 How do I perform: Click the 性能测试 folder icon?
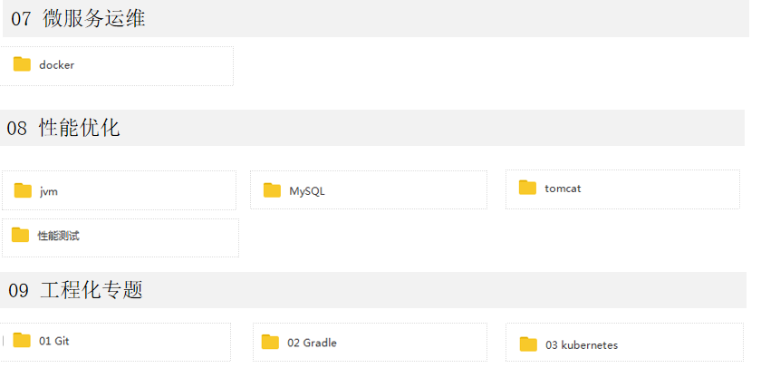(x=20, y=236)
